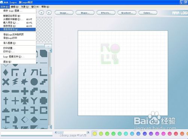Select the stepped pyramid shape
The image size is (188, 139).
[x=6, y=110]
